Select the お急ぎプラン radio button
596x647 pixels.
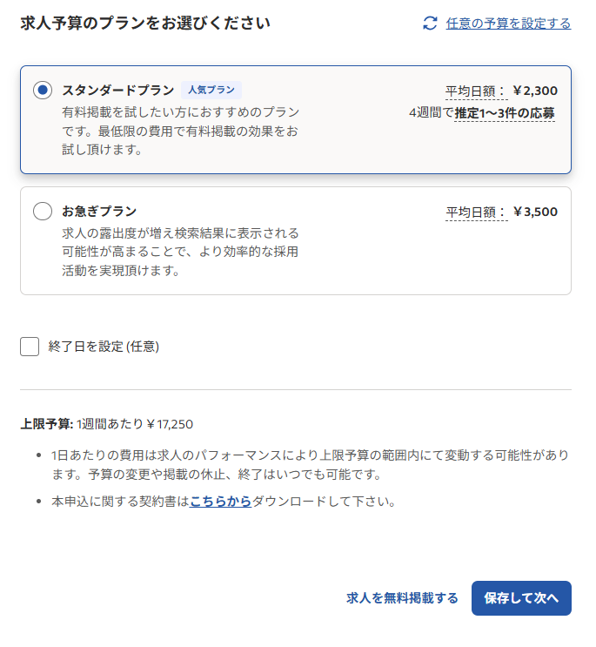(x=43, y=211)
